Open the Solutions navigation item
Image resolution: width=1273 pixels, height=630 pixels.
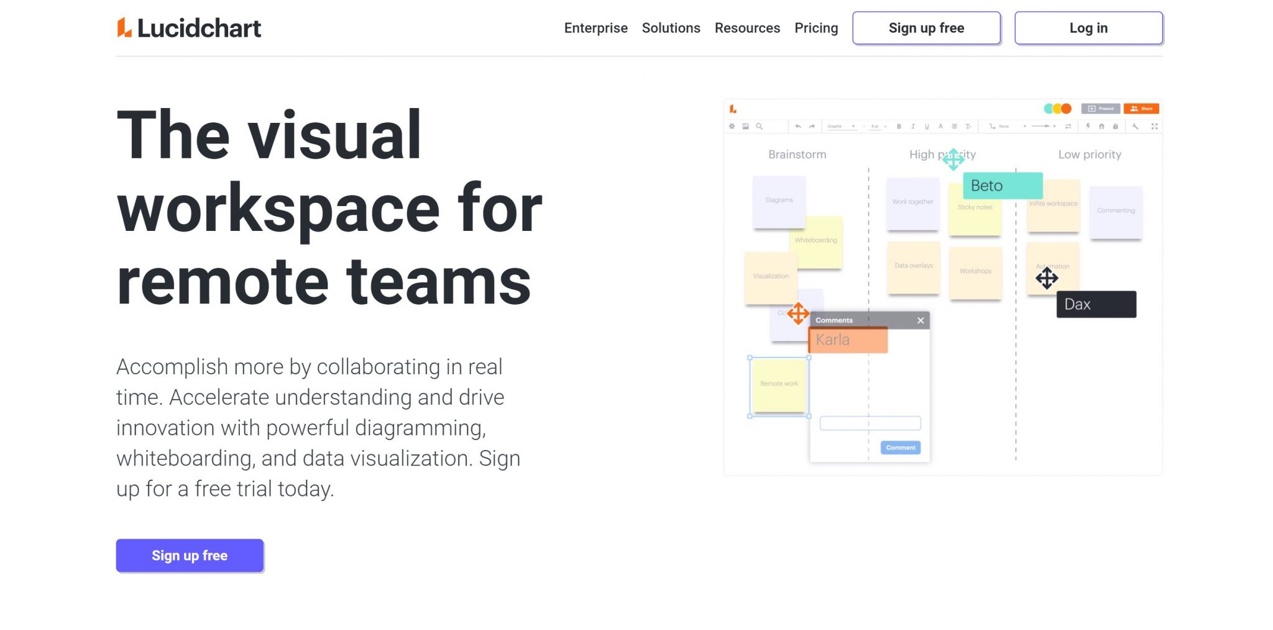671,28
